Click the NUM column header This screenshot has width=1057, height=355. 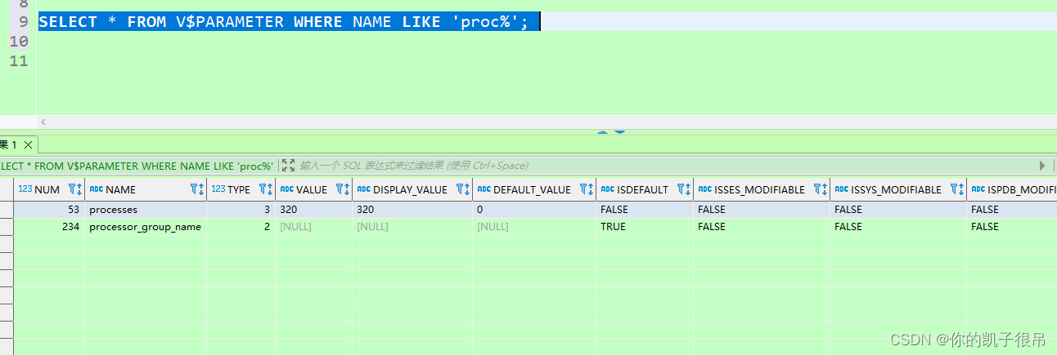tap(51, 189)
